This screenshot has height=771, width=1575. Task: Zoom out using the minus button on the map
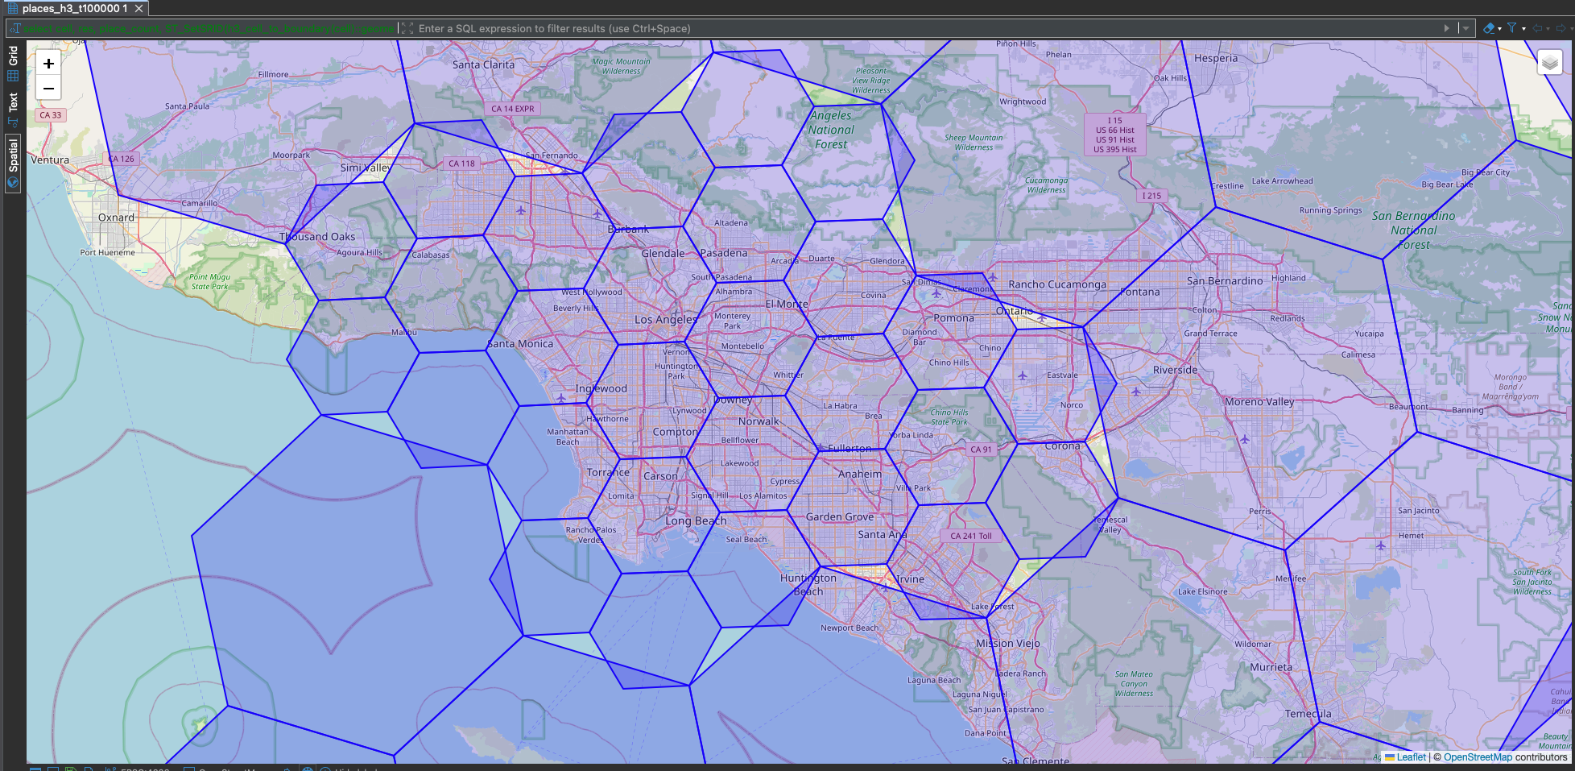[48, 89]
